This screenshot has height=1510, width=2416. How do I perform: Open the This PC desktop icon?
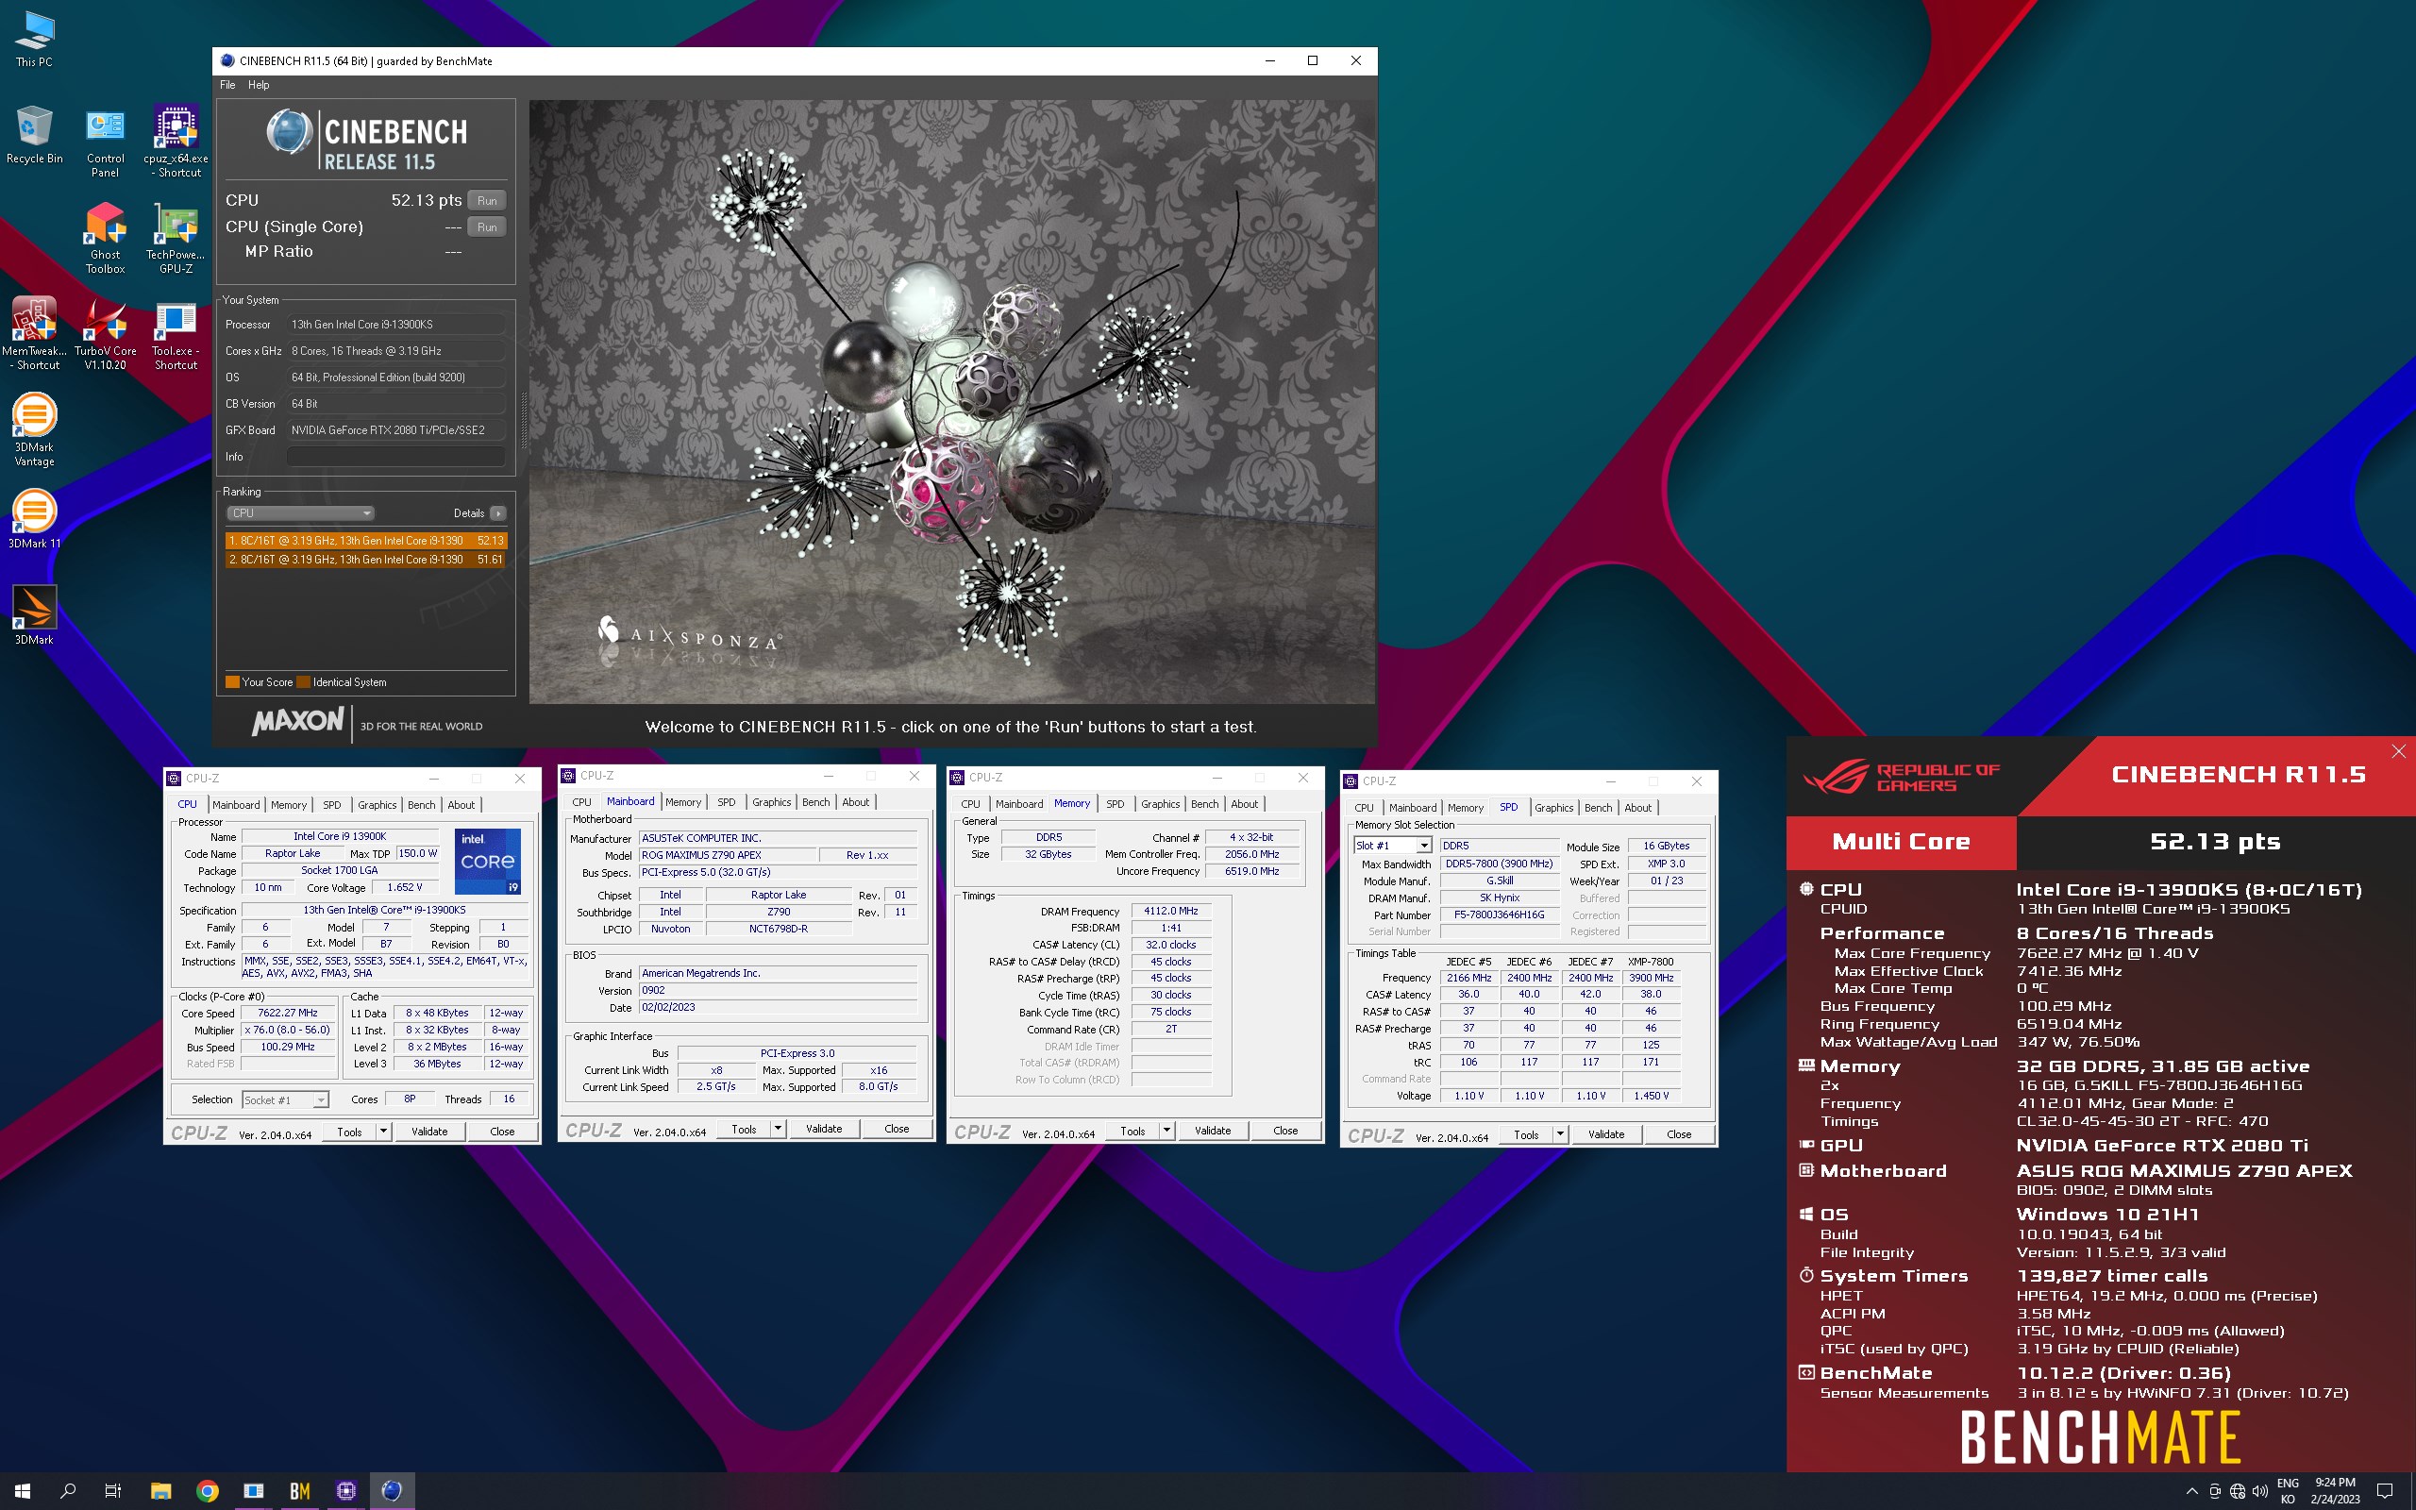(34, 39)
